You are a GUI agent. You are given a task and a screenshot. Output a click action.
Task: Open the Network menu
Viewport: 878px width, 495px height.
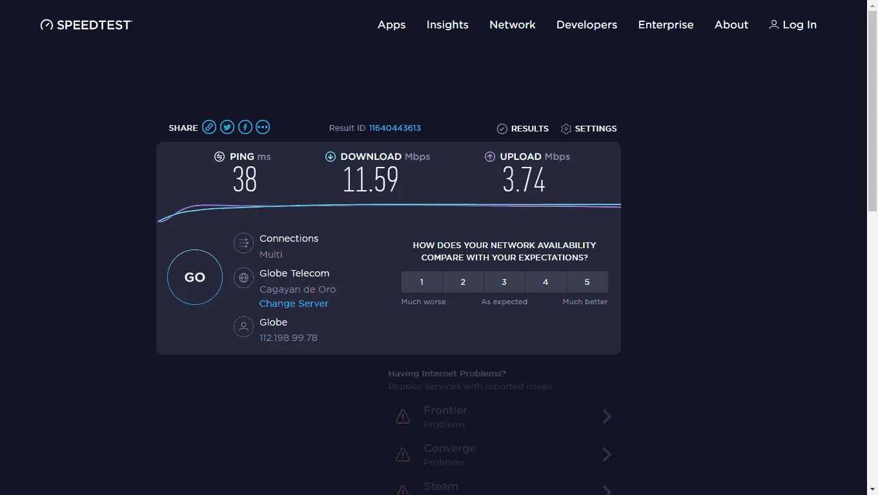point(513,24)
